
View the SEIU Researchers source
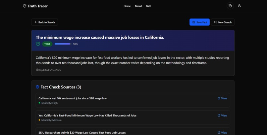(222, 132)
